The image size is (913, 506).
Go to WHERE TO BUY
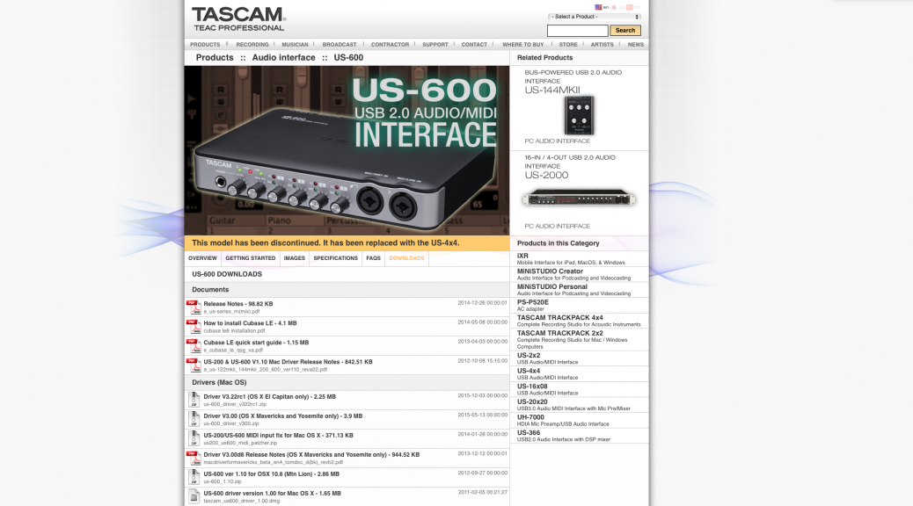[x=522, y=44]
